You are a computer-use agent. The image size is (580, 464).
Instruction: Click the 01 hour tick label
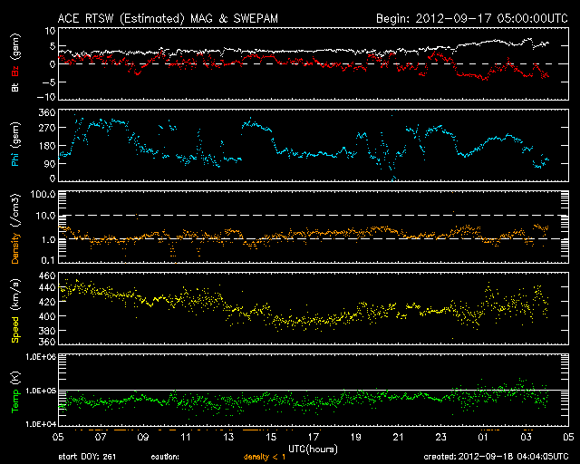pos(483,437)
